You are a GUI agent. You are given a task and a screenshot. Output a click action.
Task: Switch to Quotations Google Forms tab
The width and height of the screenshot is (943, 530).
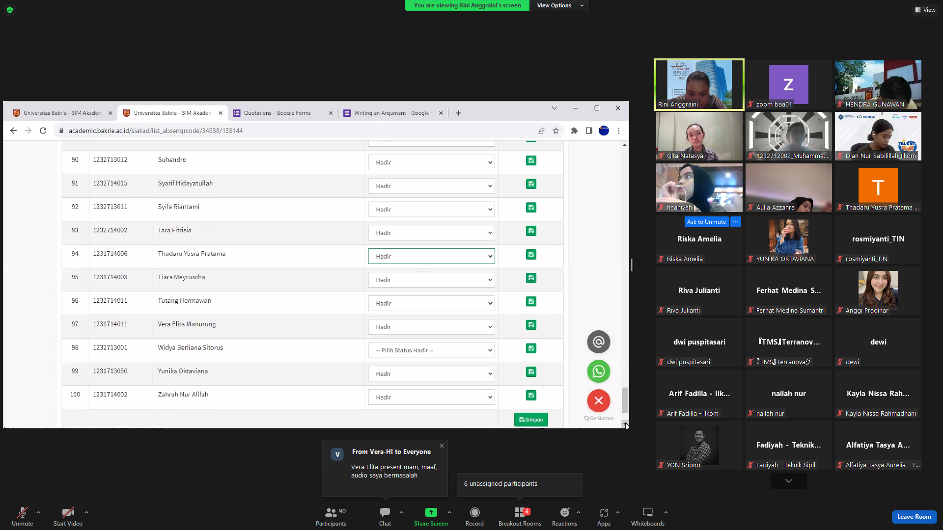coord(277,113)
